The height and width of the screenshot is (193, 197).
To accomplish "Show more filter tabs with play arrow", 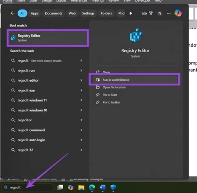I will pyautogui.click(x=131, y=13).
